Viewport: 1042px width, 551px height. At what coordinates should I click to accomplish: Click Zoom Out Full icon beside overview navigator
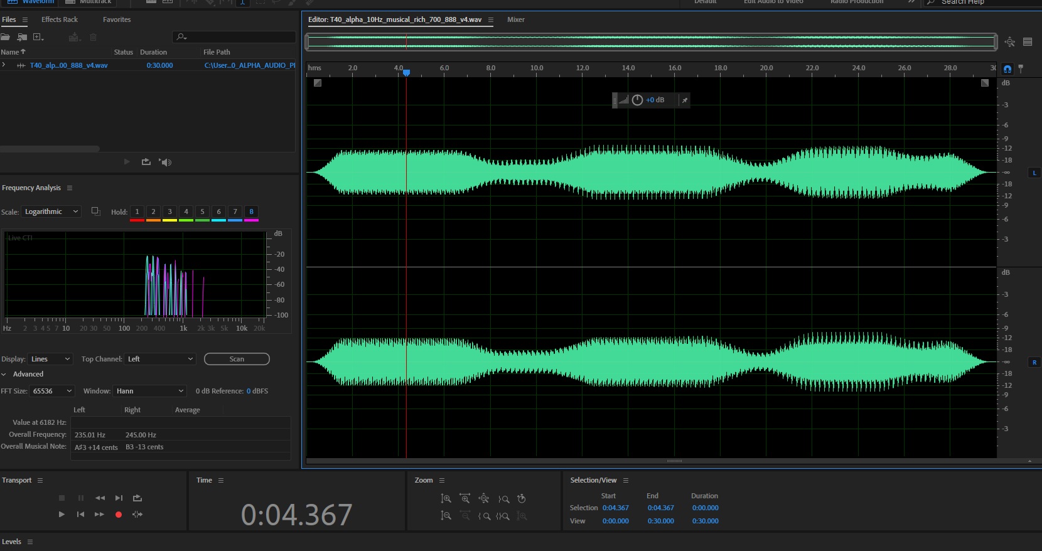pyautogui.click(x=1009, y=42)
